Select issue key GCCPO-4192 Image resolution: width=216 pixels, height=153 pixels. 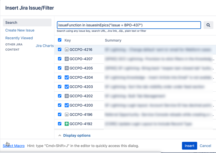click(x=81, y=124)
